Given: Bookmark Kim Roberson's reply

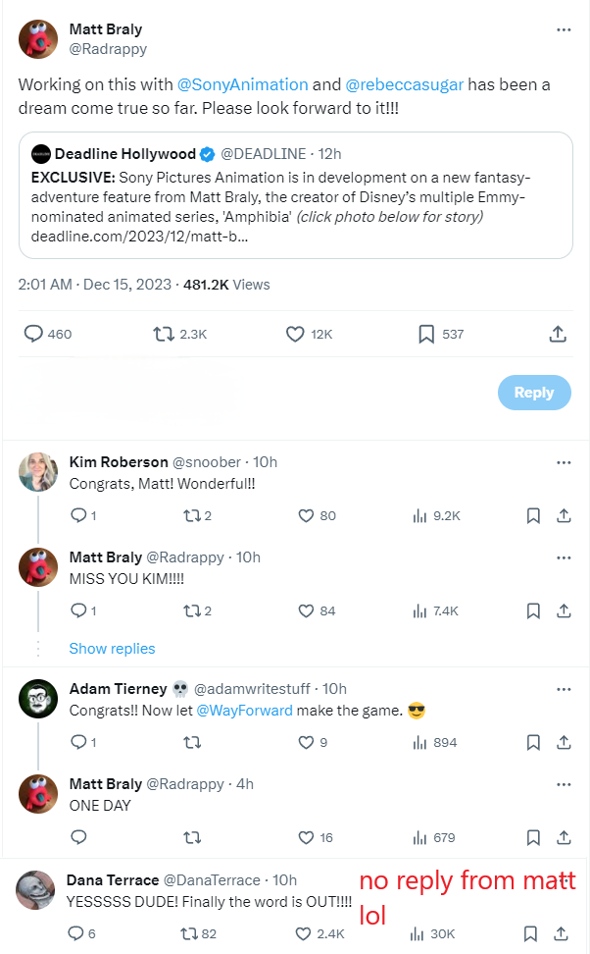Looking at the screenshot, I should 533,515.
